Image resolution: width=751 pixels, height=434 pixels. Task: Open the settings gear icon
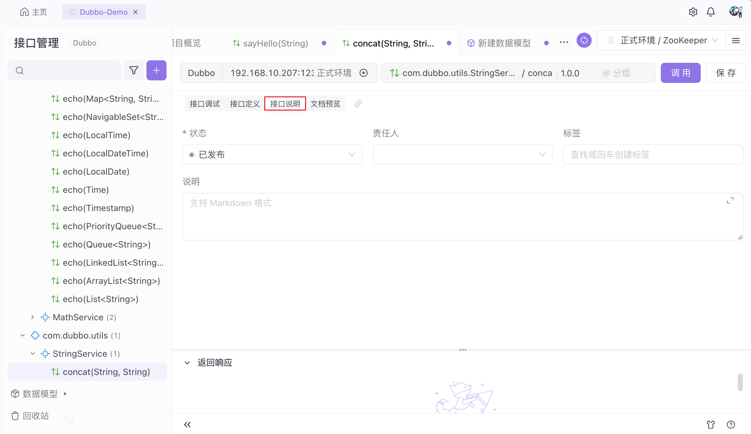[693, 12]
